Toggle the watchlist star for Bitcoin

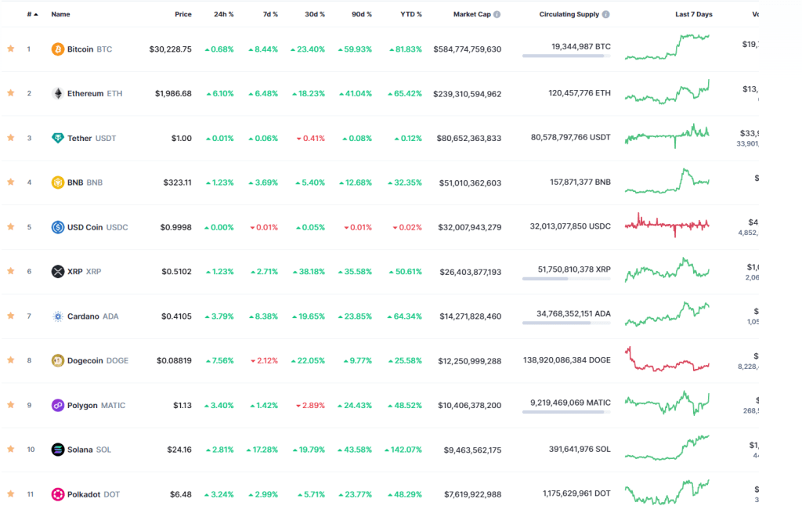pos(11,49)
